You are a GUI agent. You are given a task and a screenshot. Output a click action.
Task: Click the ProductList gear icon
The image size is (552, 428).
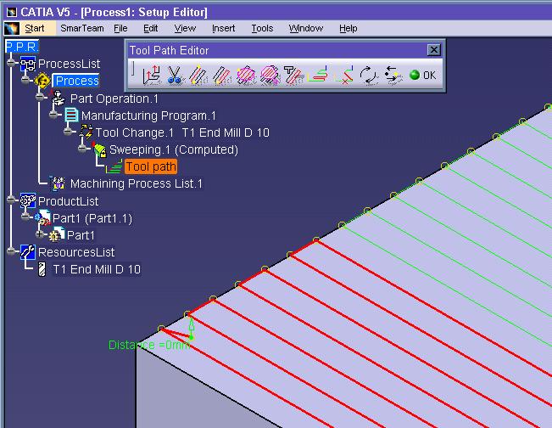(x=28, y=201)
